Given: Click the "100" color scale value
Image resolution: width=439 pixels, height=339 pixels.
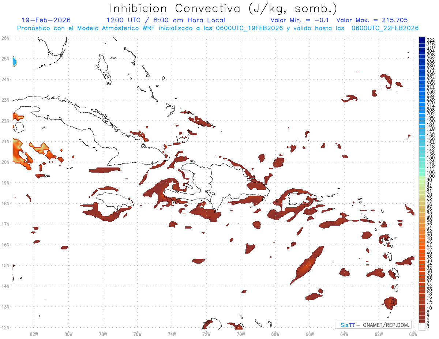Looking at the screenshot, I should 431,177.
